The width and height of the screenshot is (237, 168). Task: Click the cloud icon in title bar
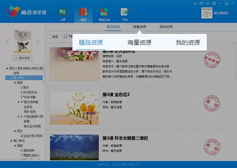pyautogui.click(x=195, y=3)
